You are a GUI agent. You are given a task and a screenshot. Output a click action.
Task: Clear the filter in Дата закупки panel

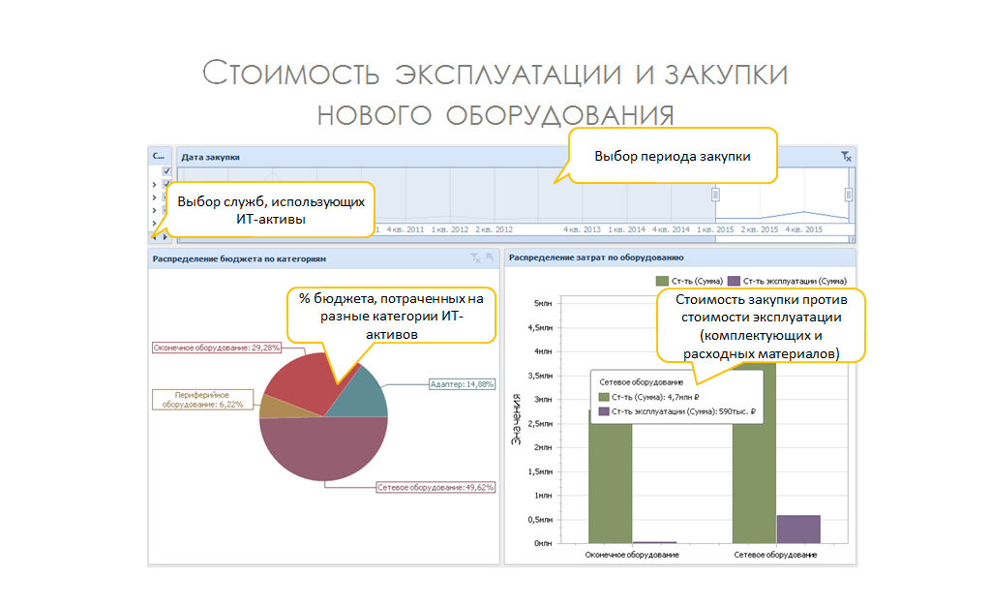(846, 157)
